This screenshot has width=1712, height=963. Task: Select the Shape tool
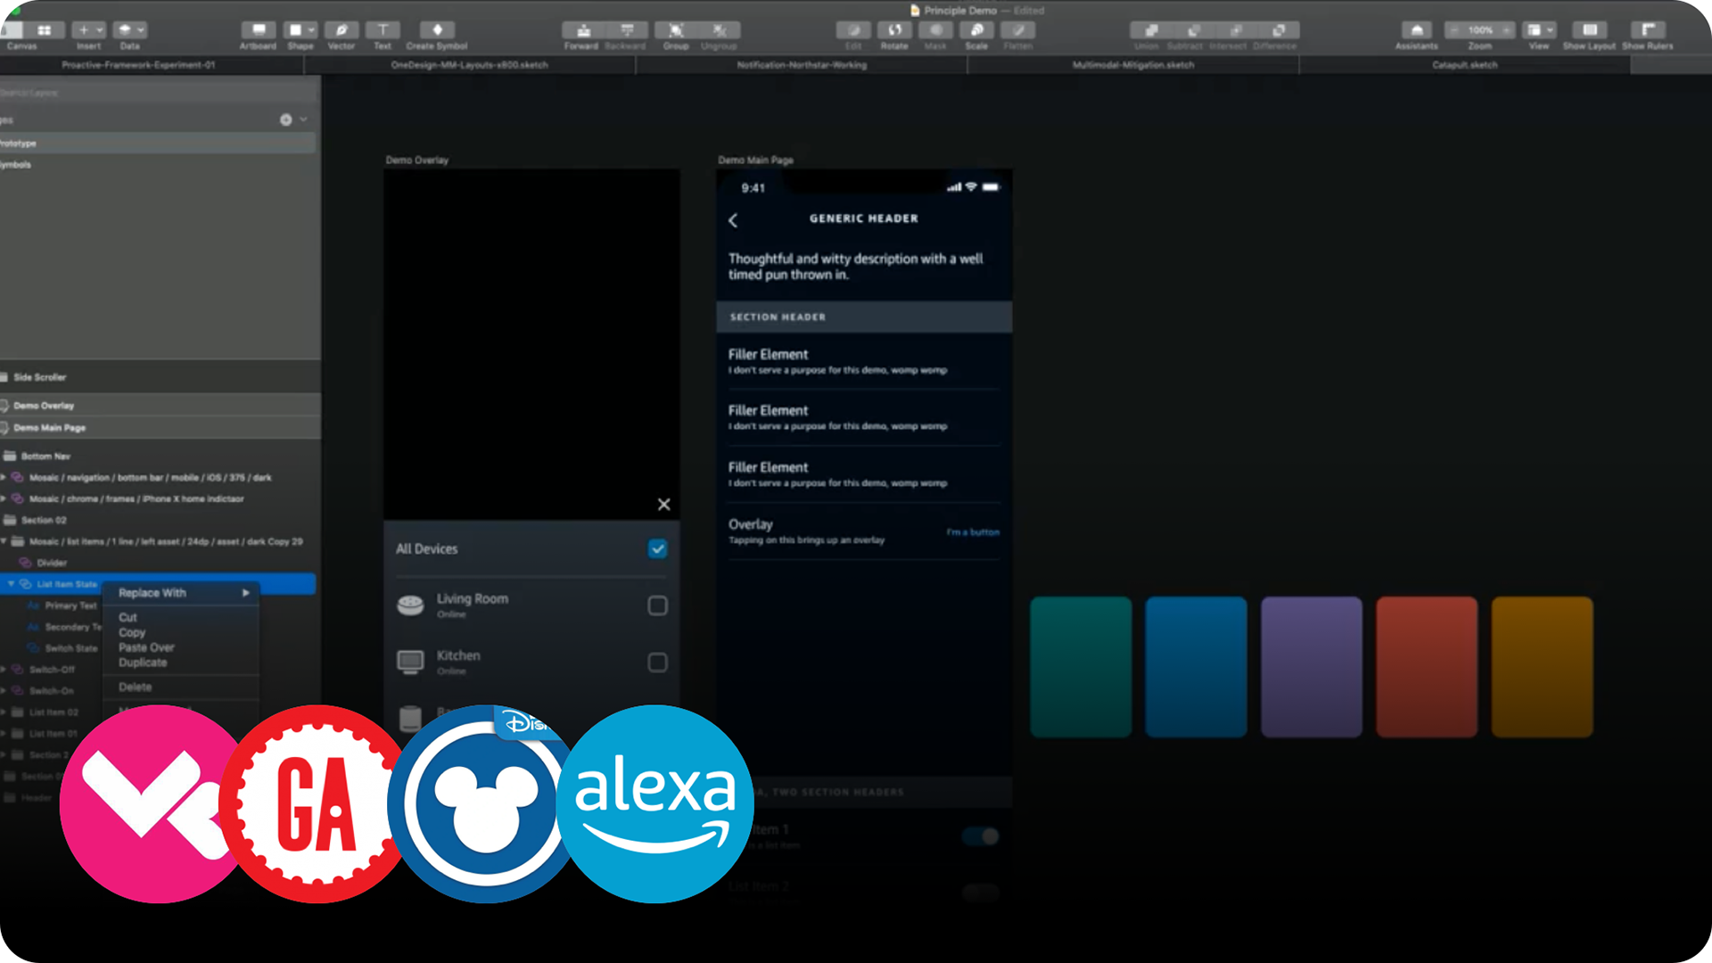(300, 30)
